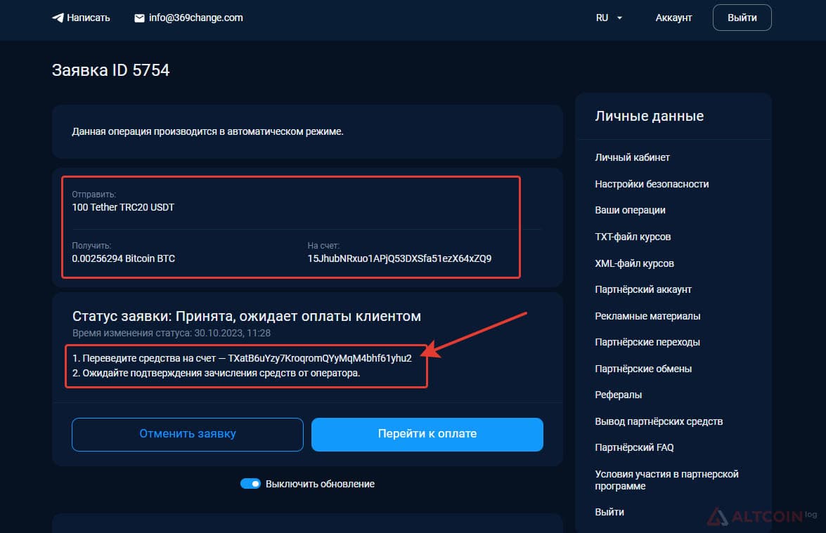The height and width of the screenshot is (533, 826).
Task: Open Вывод партнёрских средств in sidebar
Action: tap(659, 421)
